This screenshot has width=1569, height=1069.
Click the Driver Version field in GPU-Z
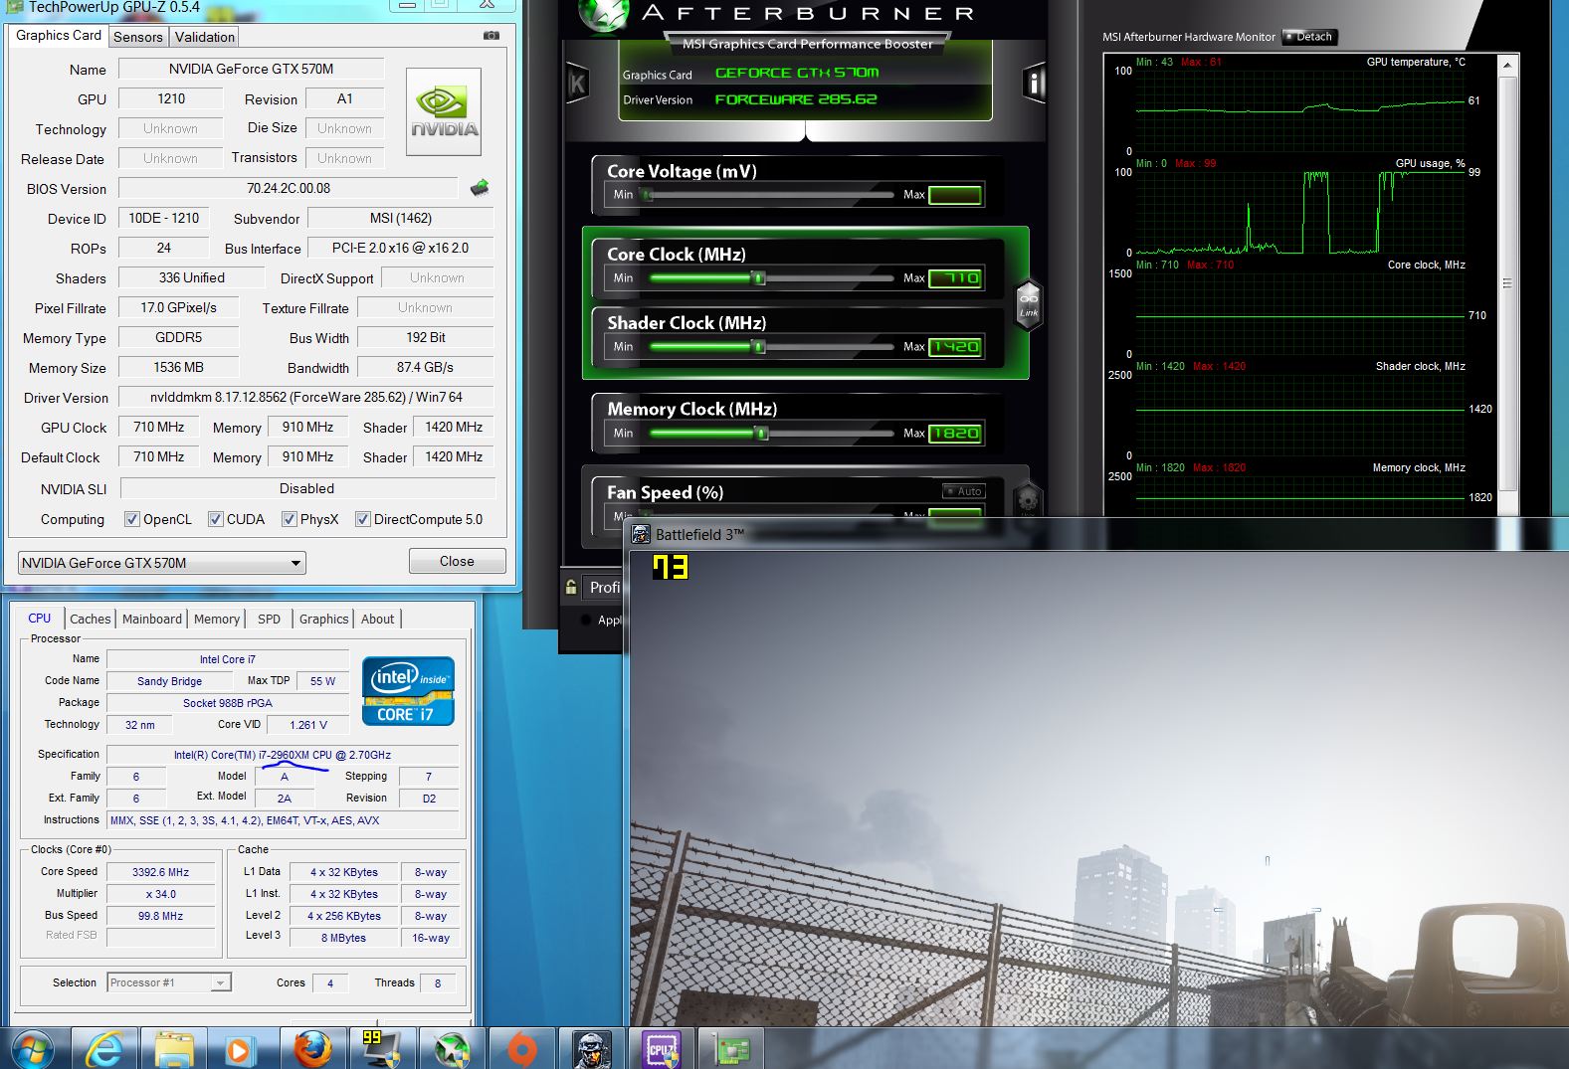[306, 397]
